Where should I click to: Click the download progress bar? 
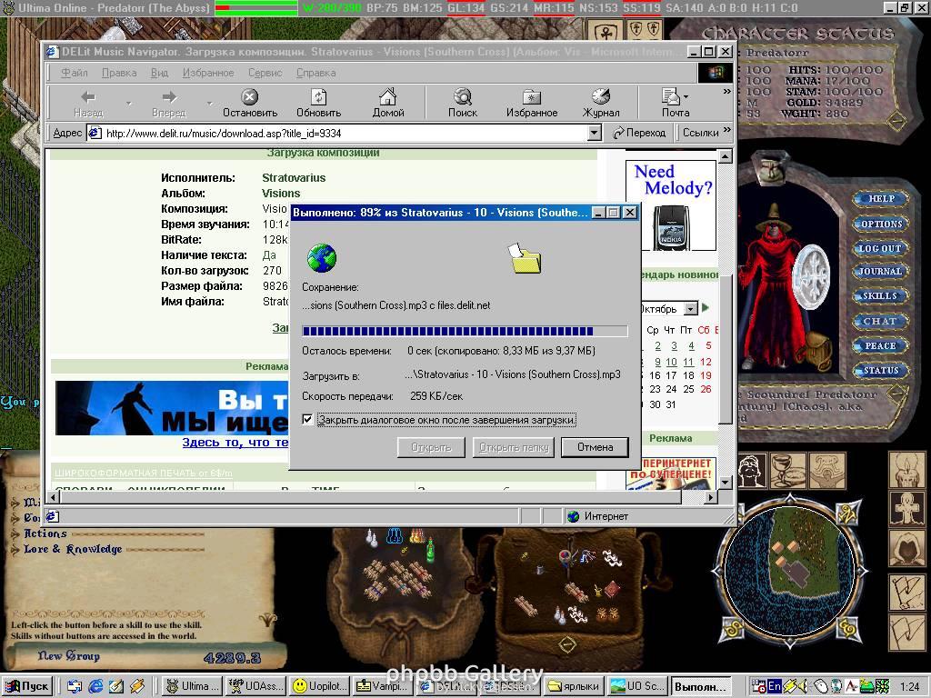click(464, 332)
